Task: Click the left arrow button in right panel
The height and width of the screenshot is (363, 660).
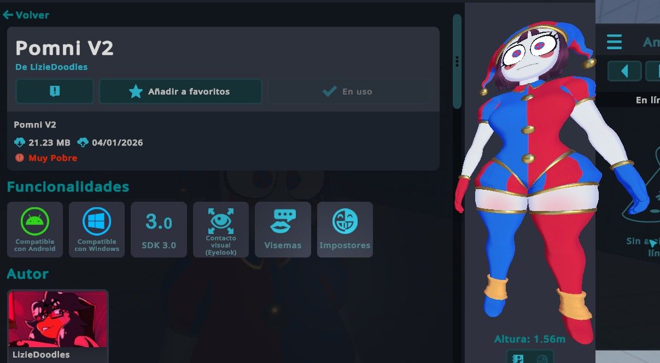Action: click(624, 71)
